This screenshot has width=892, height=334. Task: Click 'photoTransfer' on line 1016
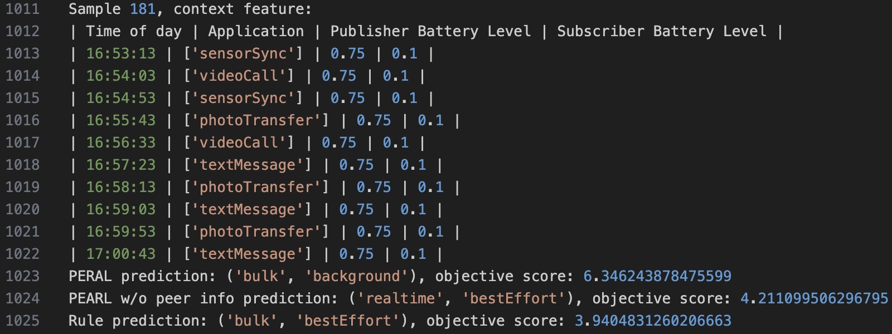click(256, 120)
